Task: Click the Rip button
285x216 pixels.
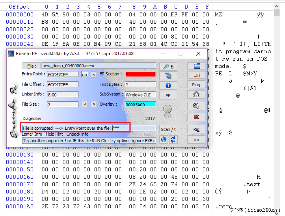Action: [197, 129]
